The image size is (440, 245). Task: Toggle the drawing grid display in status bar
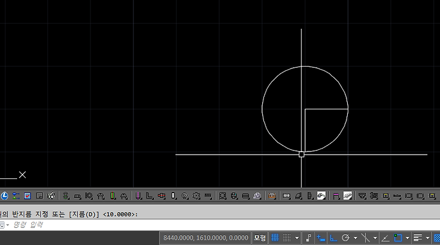(x=275, y=238)
